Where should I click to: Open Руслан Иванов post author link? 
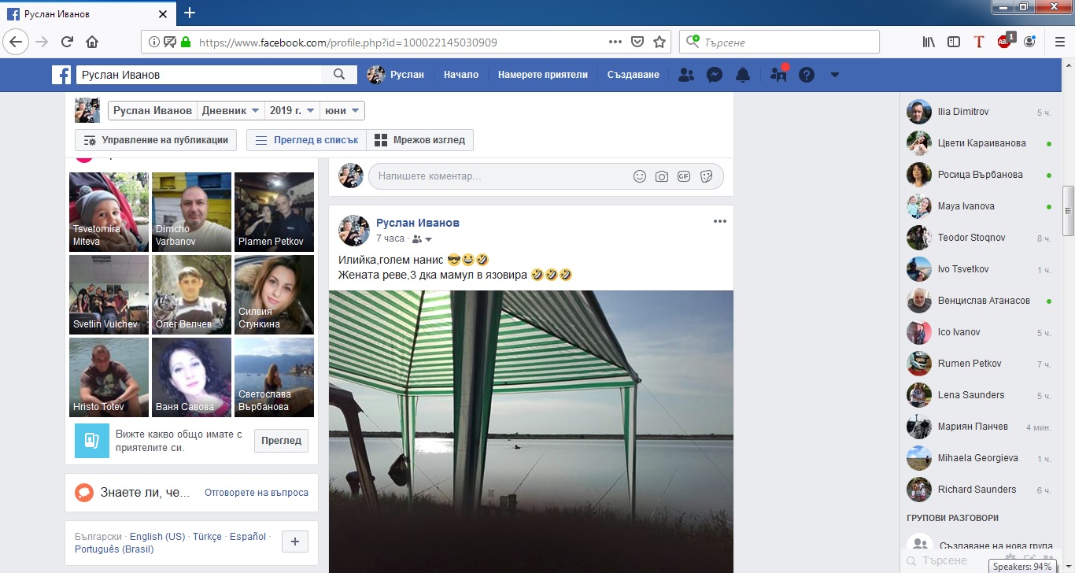point(418,223)
